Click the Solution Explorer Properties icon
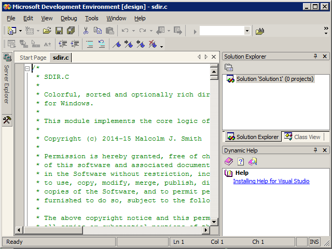Viewport: 332px width, 249px height. tap(229, 67)
